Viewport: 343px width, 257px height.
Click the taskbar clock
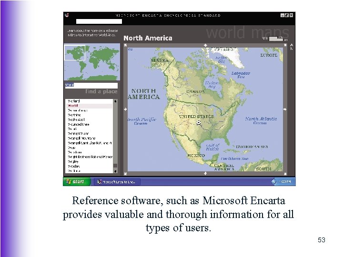pos(285,182)
